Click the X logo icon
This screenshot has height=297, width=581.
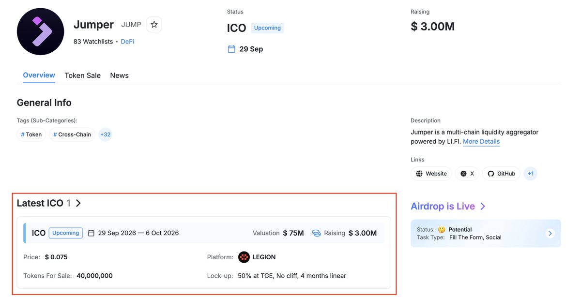point(464,174)
